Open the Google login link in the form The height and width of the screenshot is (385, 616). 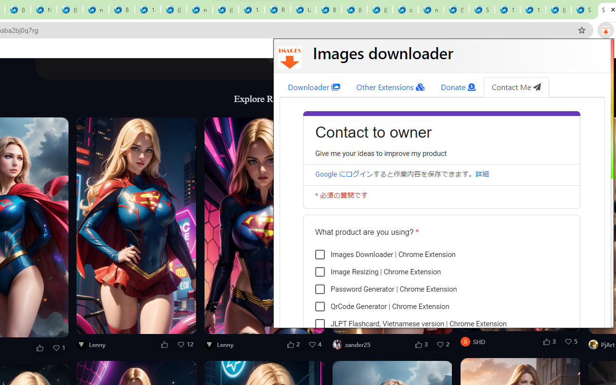344,174
